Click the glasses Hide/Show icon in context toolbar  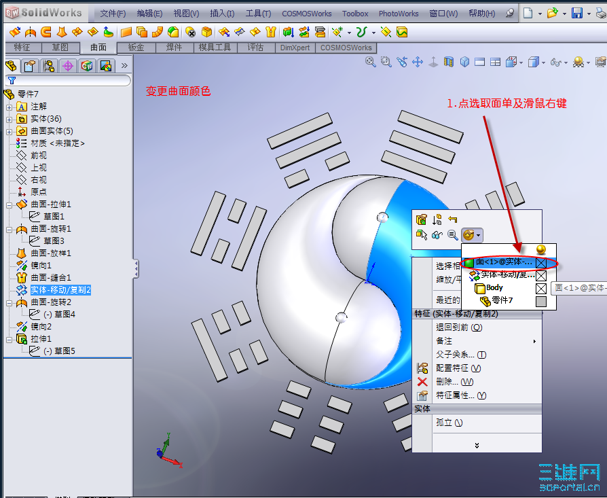point(437,235)
